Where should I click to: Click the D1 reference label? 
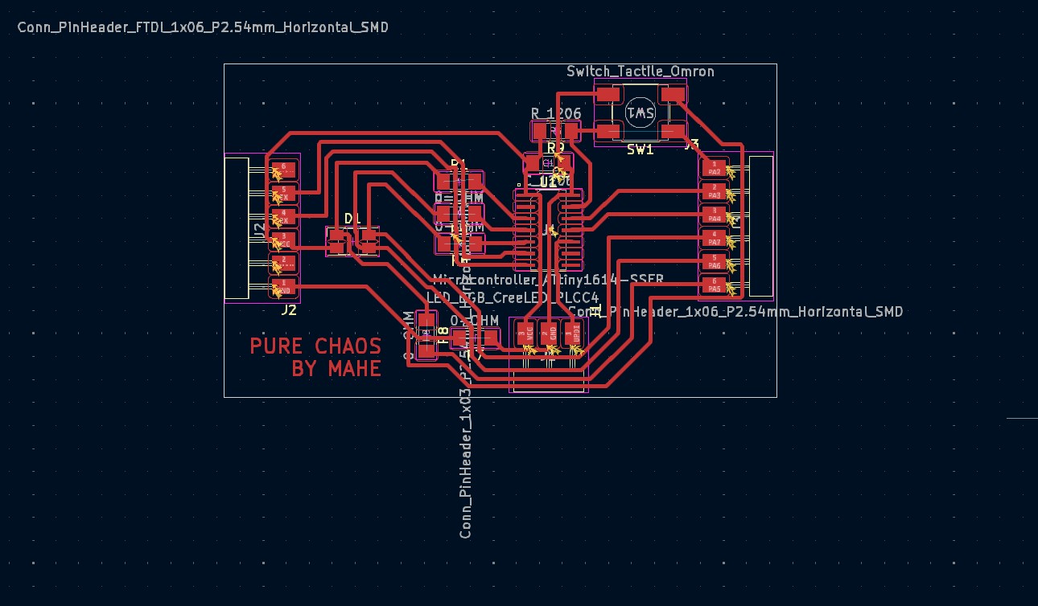click(x=352, y=219)
